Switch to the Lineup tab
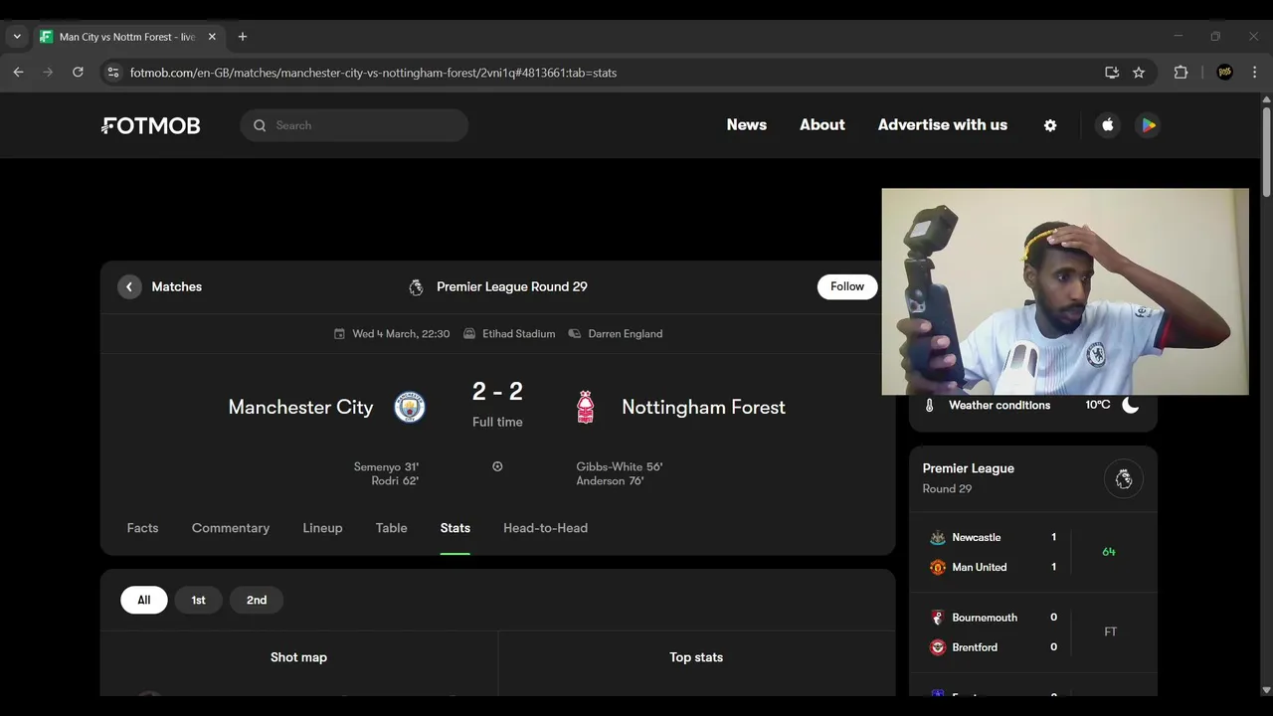Screen dimensions: 1273x716 (322, 528)
